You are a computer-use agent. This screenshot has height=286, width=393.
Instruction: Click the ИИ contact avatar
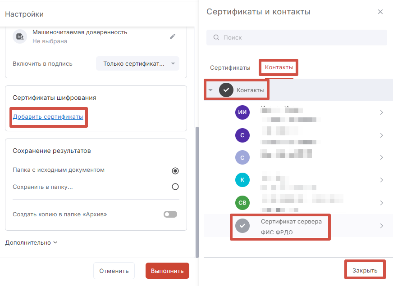242,112
